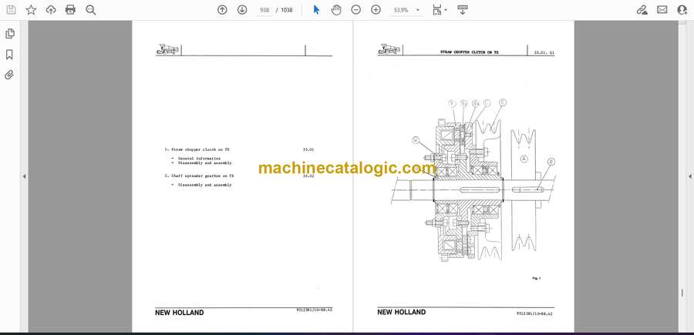Viewport: 694px width, 335px height.
Task: Go to next page arrow
Action: (242, 10)
